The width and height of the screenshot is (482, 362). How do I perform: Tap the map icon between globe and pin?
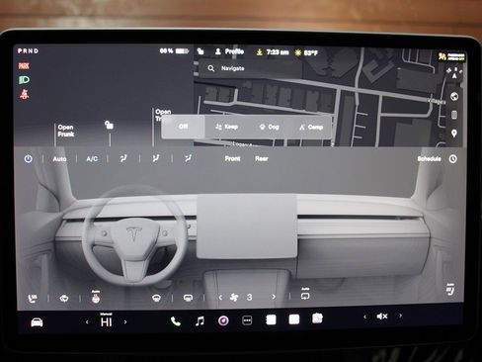tap(454, 115)
